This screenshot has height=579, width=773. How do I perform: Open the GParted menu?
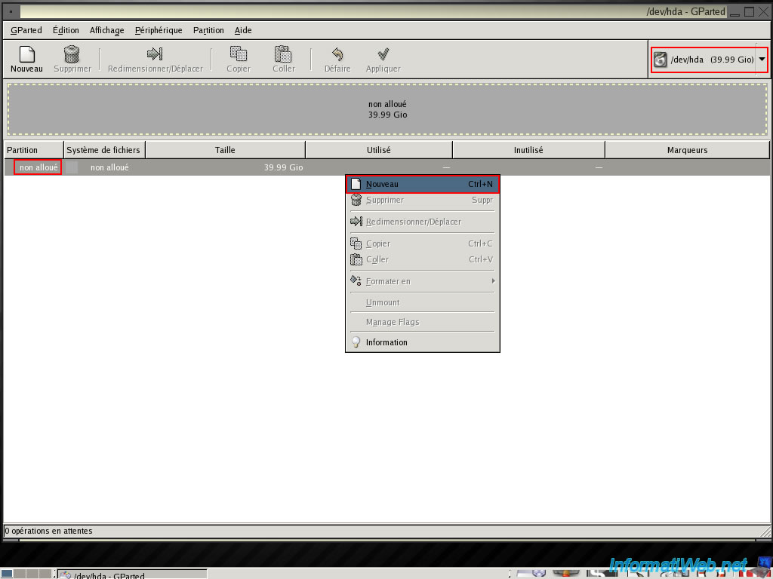click(x=26, y=30)
